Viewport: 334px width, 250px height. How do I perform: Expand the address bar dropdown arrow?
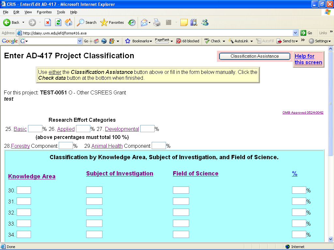[295, 33]
